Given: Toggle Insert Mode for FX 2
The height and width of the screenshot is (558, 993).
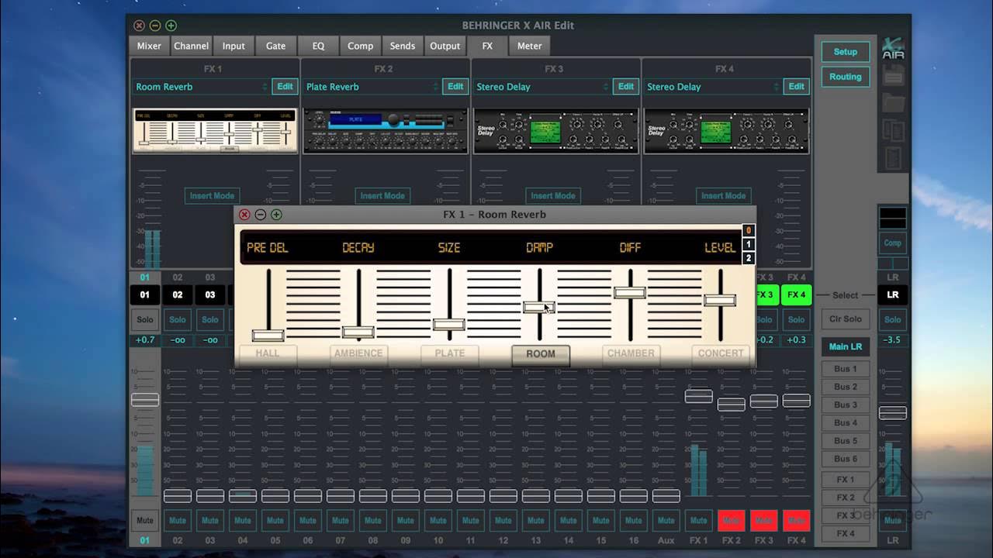Looking at the screenshot, I should click(382, 196).
